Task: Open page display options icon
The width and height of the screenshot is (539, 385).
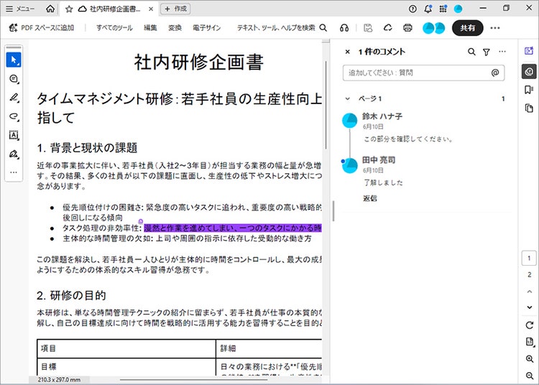Action: 530,342
